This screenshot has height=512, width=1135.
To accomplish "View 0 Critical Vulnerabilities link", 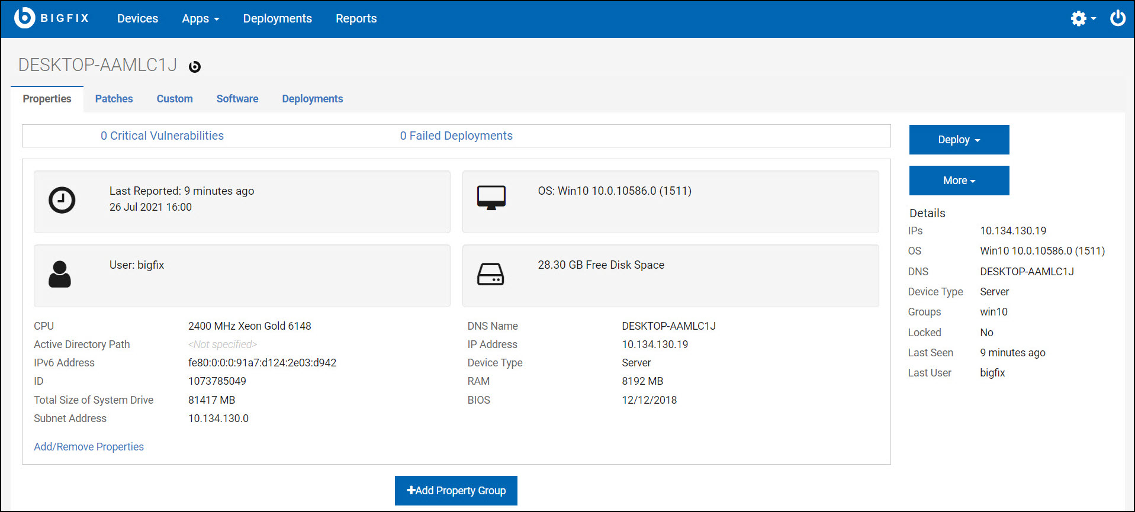I will click(x=162, y=136).
